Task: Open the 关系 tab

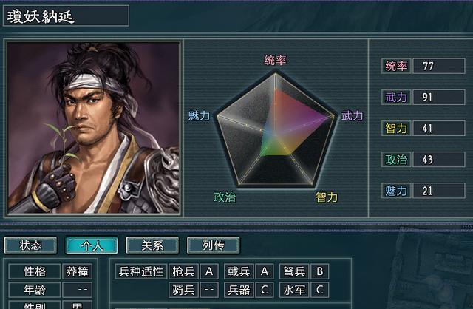Action: (x=152, y=245)
